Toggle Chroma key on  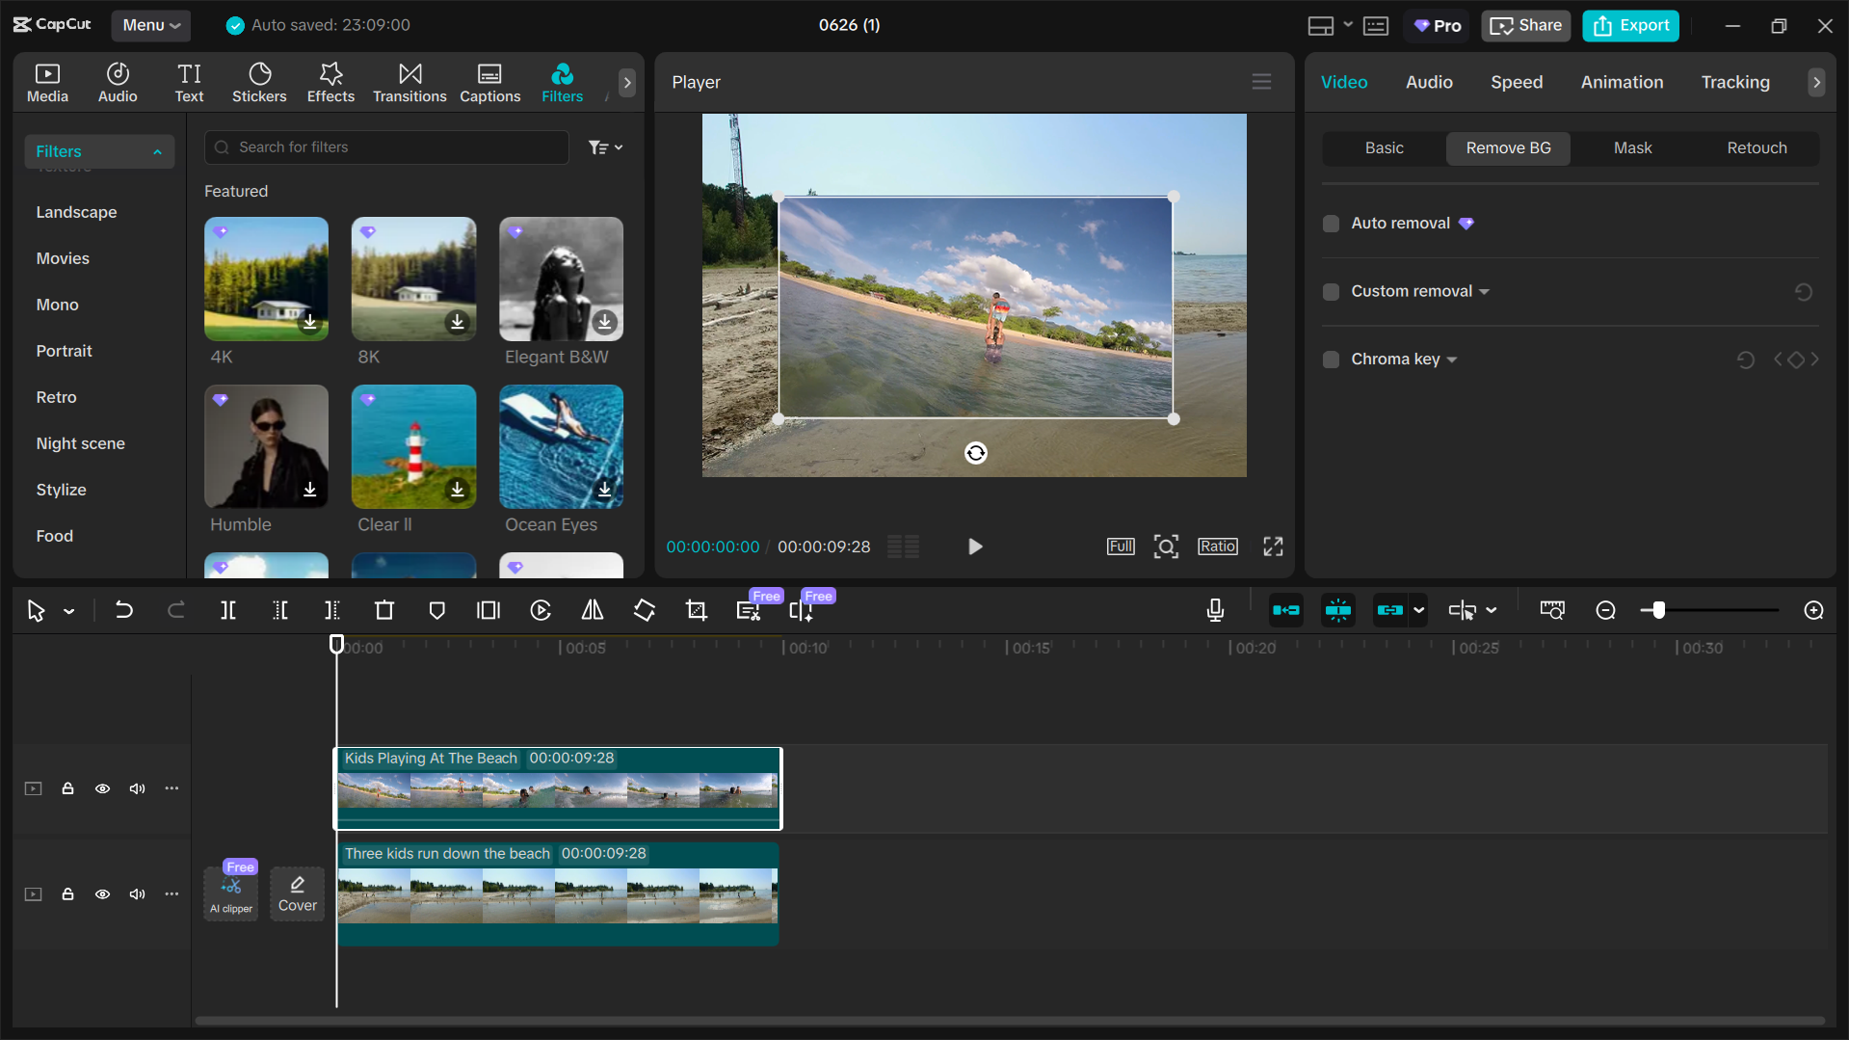pos(1331,359)
